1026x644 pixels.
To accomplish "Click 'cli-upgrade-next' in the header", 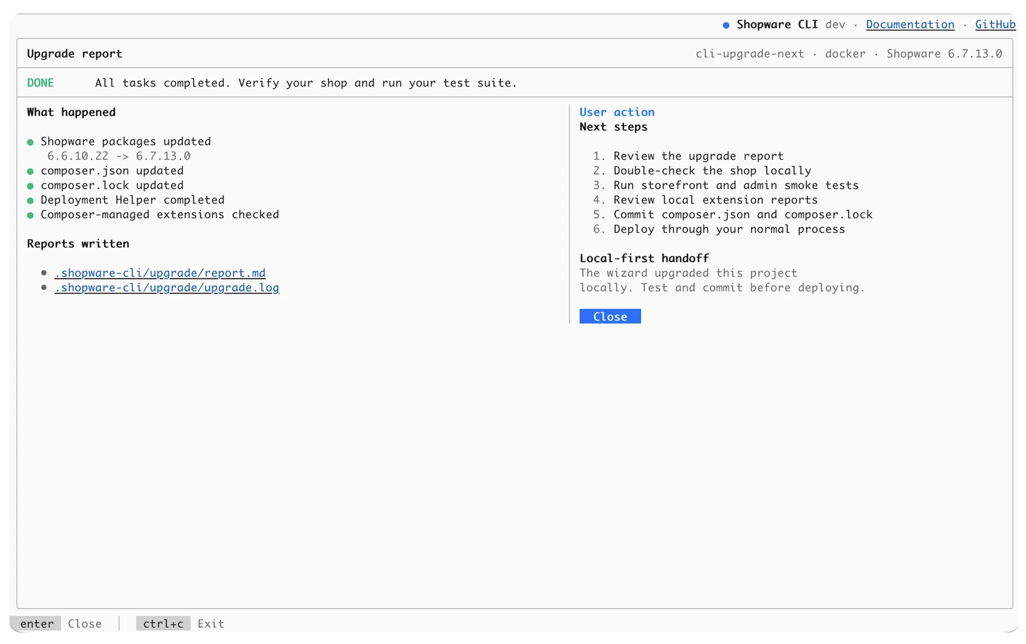I will pos(750,53).
